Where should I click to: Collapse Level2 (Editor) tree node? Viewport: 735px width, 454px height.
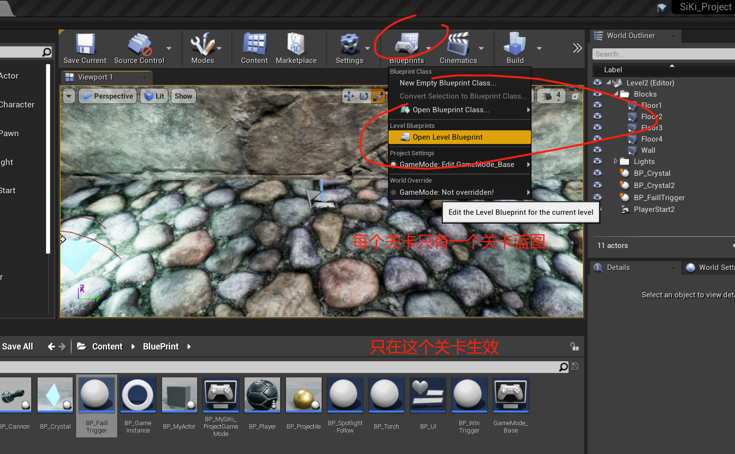point(609,83)
